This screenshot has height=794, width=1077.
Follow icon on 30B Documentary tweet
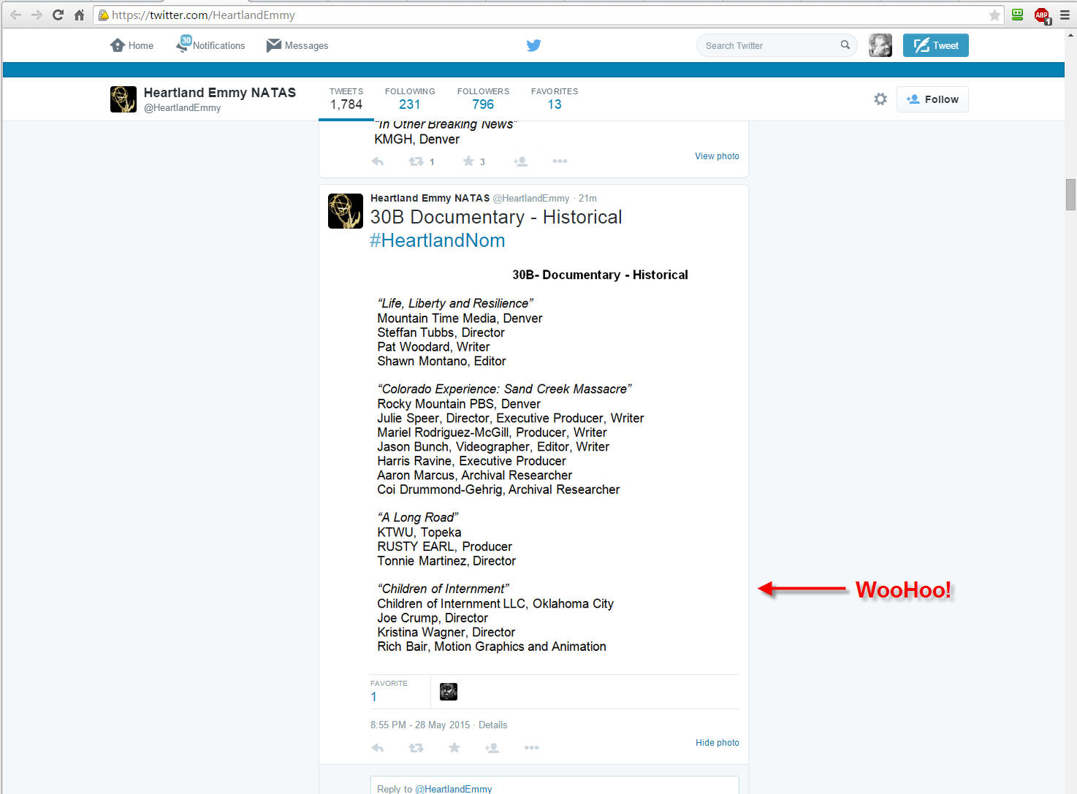(492, 748)
